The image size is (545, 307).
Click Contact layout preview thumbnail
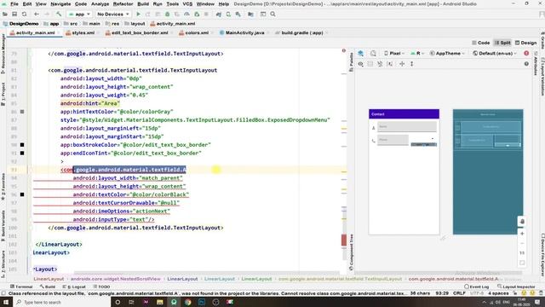(x=404, y=171)
